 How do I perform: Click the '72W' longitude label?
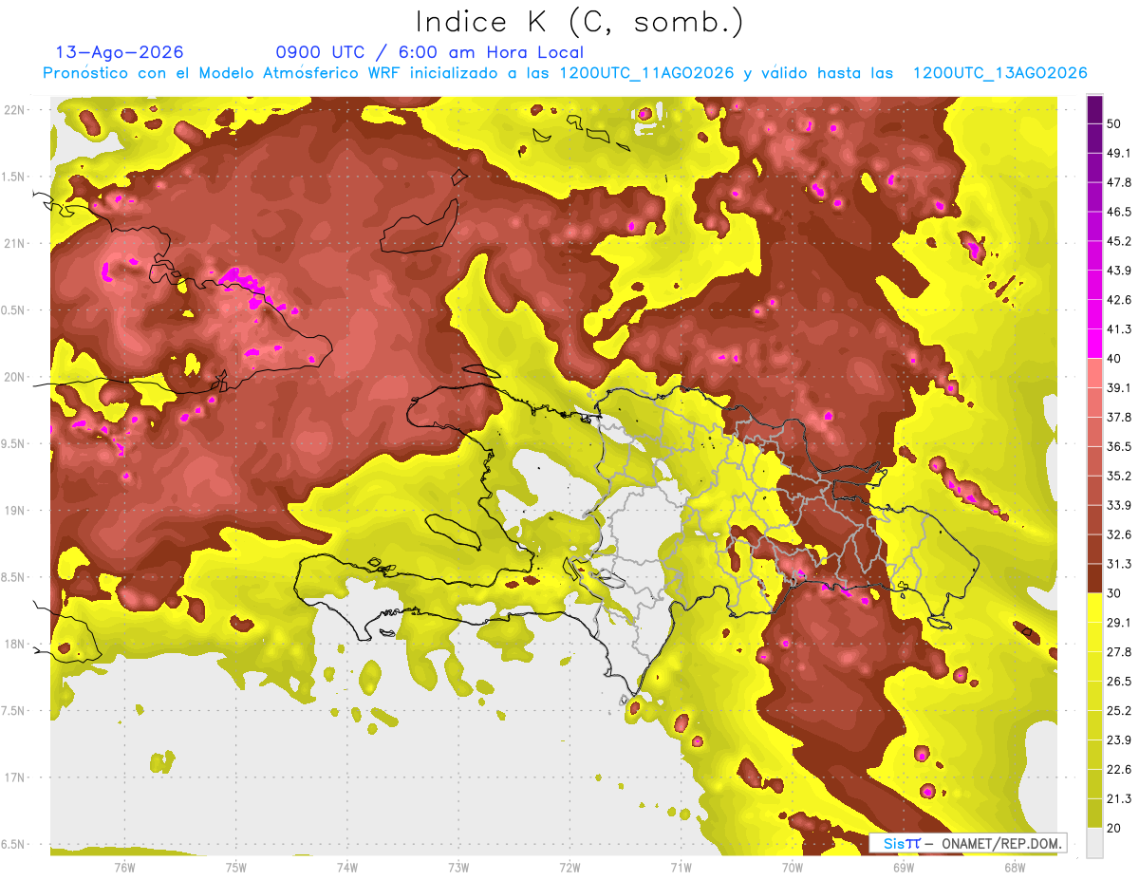[569, 867]
